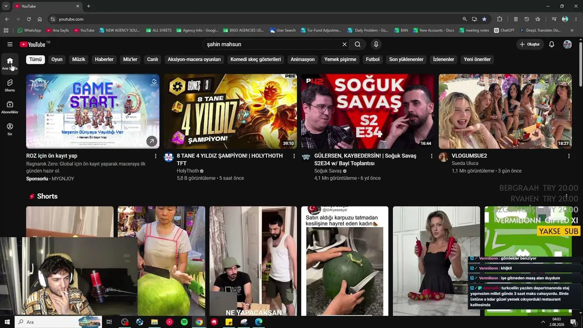
Task: Open the MYGNJOY sponsor link
Action: (x=63, y=179)
